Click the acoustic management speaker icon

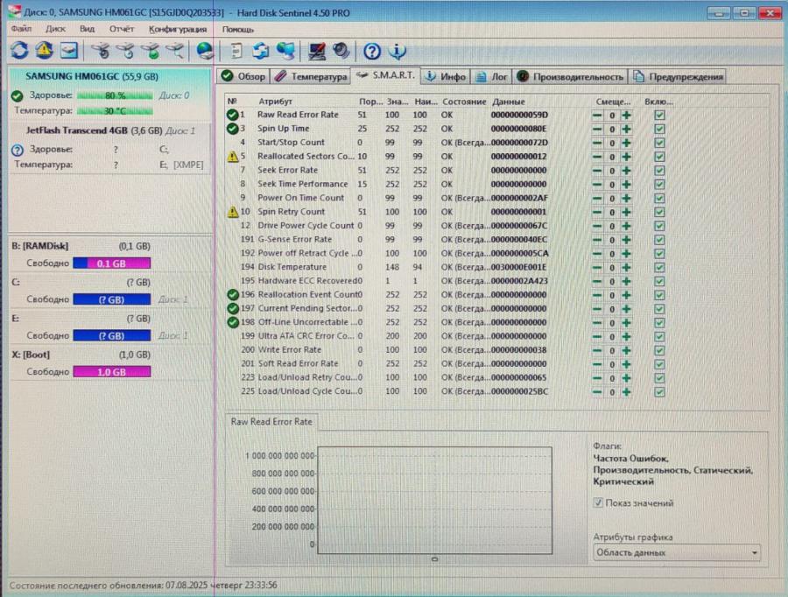(x=340, y=51)
